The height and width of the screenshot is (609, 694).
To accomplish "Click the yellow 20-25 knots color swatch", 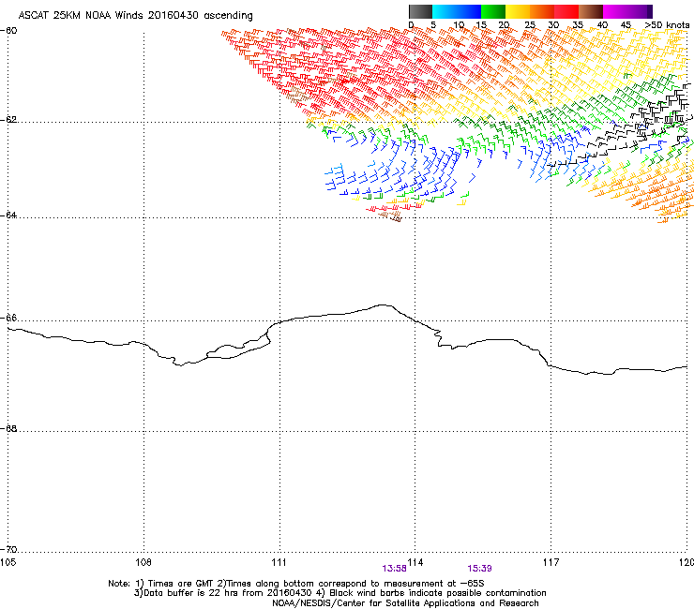I will point(518,11).
